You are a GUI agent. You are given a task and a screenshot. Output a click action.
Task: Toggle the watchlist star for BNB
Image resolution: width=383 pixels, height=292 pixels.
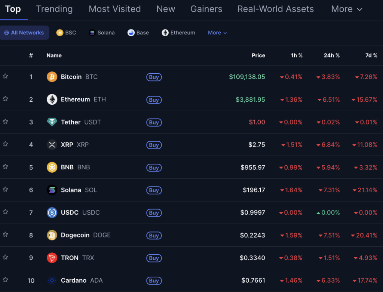click(x=6, y=167)
